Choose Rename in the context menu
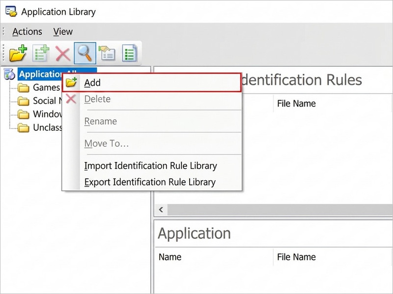Viewport: 393px width, 294px height. 152,121
